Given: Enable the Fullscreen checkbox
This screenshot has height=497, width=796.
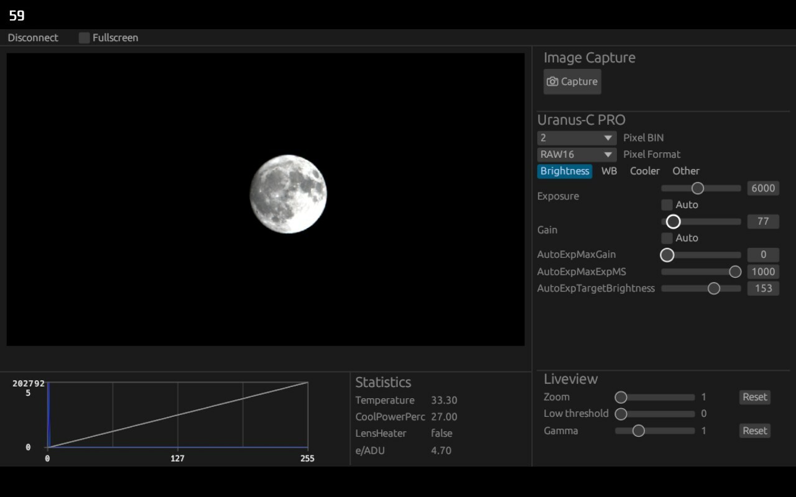Looking at the screenshot, I should 83,37.
